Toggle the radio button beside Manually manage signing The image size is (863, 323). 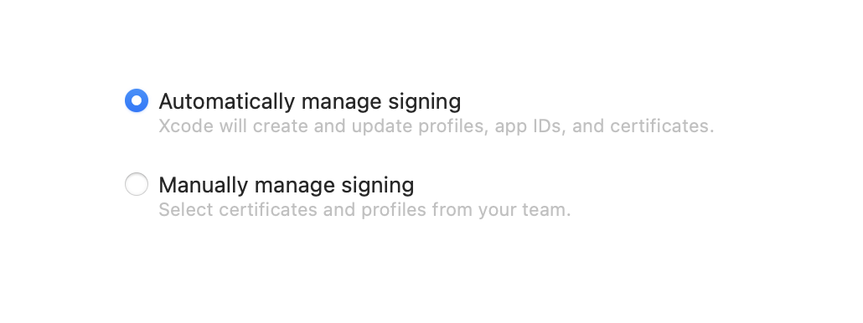point(137,185)
